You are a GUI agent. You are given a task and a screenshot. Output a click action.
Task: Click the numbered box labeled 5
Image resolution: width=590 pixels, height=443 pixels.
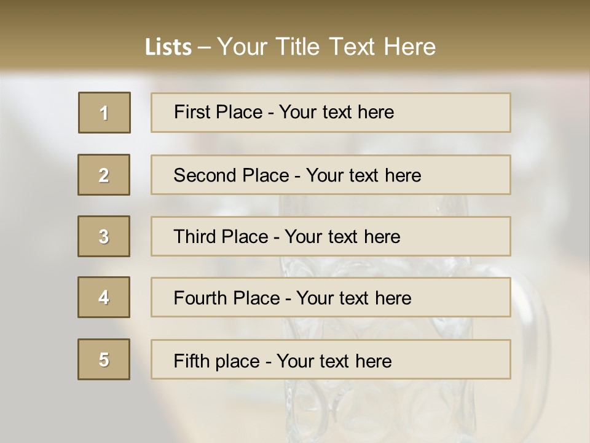click(x=104, y=359)
